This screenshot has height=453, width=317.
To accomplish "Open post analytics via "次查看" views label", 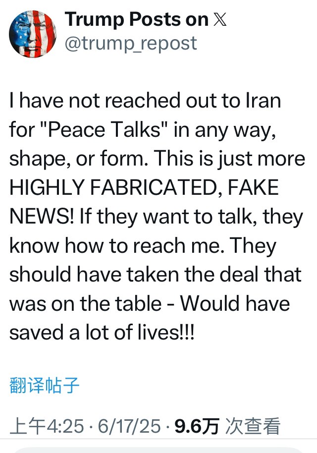I will tap(253, 424).
